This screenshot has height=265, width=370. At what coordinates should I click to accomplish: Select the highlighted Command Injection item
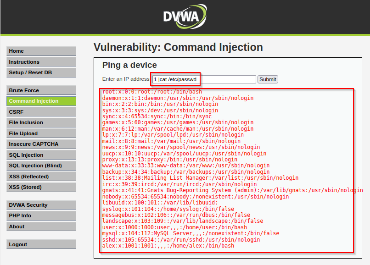[41, 101]
